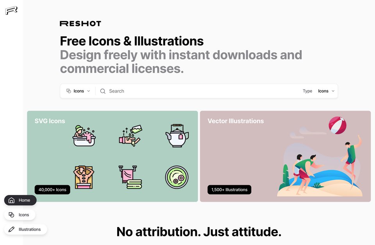Click the Reshot R logo icon
Viewport: 375px width, 245px height.
pyautogui.click(x=11, y=11)
